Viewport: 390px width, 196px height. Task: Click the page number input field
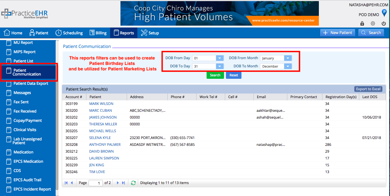tap(96, 183)
